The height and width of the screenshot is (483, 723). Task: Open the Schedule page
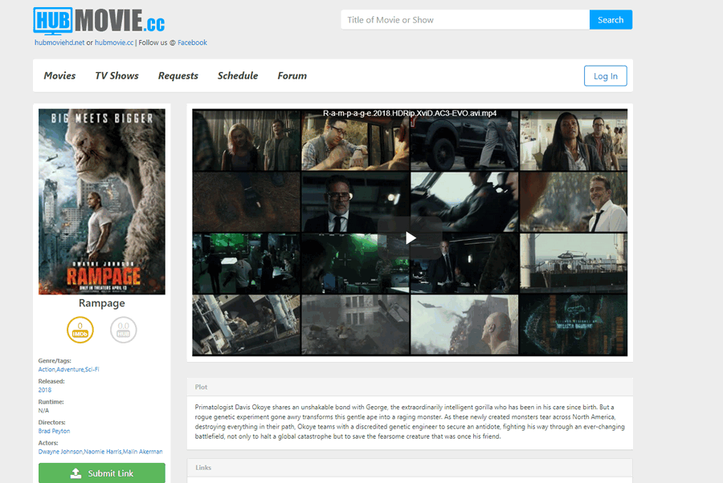coord(238,75)
